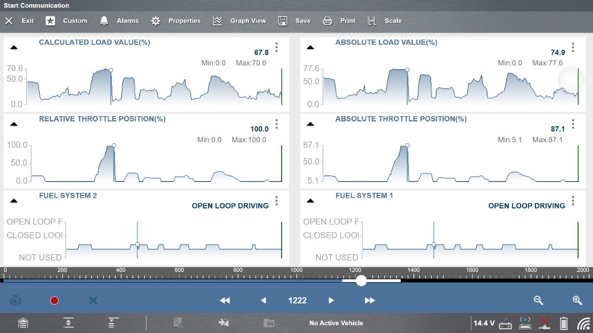Open the Properties toolbar item
Image resolution: width=593 pixels, height=333 pixels.
[176, 21]
